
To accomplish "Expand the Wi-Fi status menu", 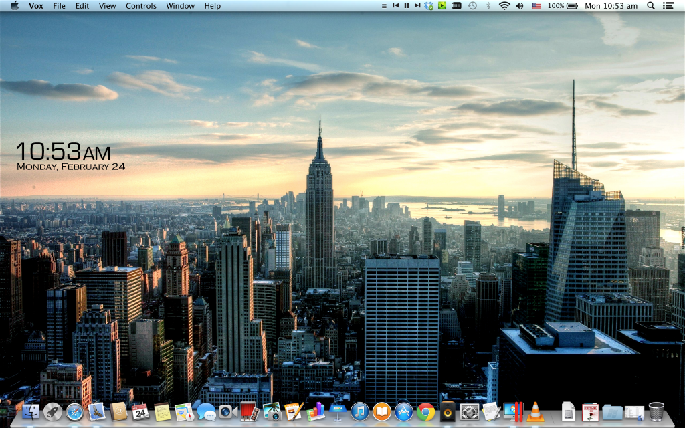I will (x=504, y=5).
